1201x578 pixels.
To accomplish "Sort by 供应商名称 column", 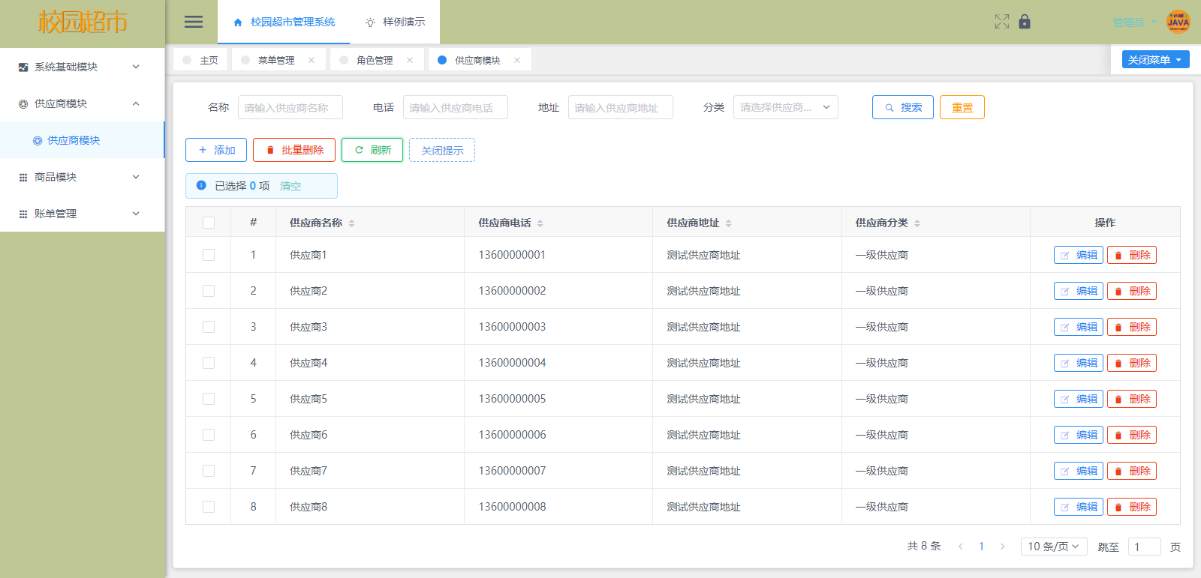I will [x=351, y=223].
